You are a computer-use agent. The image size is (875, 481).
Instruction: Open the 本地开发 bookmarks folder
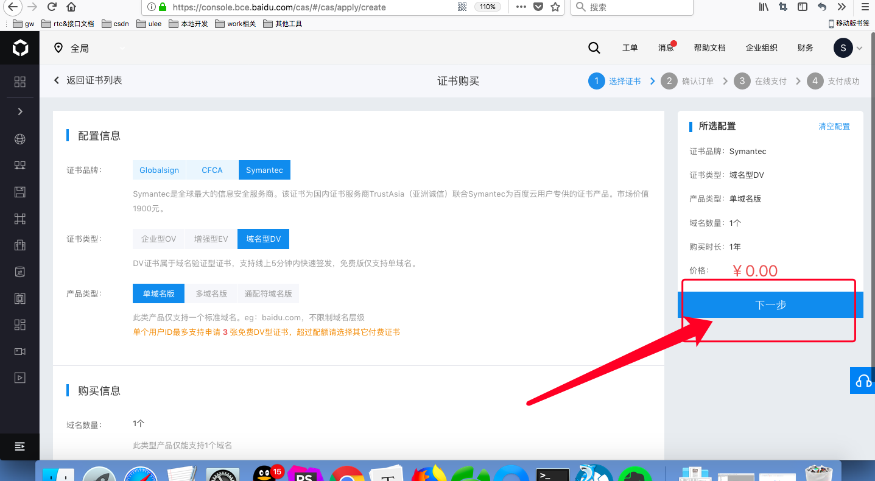point(188,24)
